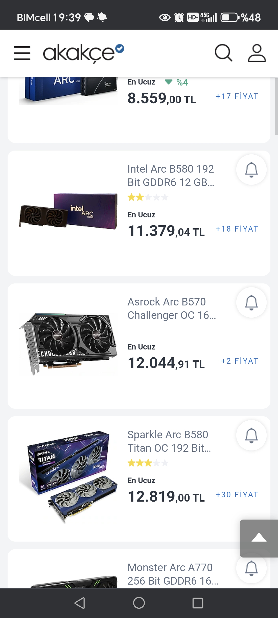
Task: Open Intel Arc B580 192 Bit product title
Action: [x=171, y=175]
